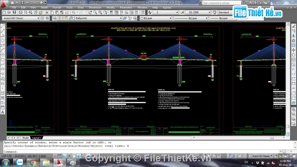Expand the D1-2500 dimension style dropdown
This screenshot has height=167, width=297.
click(198, 13)
